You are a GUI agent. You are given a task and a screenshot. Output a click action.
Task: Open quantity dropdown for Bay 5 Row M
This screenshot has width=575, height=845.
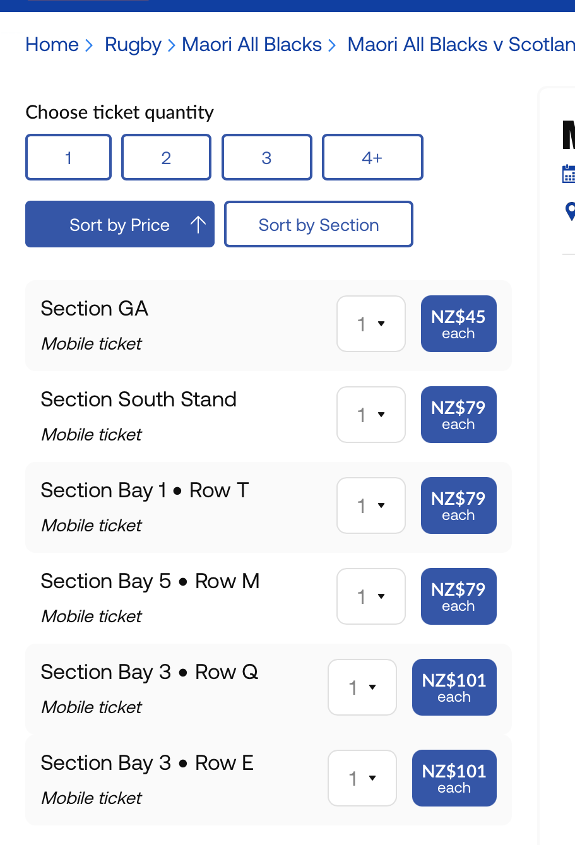(x=371, y=596)
